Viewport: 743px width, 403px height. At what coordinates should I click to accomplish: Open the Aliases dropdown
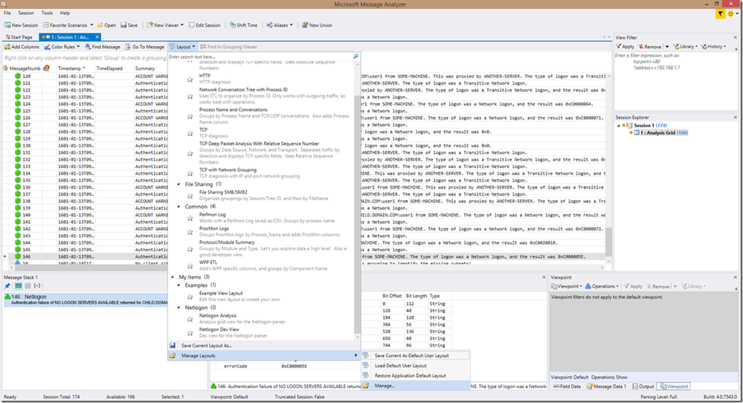[x=280, y=25]
